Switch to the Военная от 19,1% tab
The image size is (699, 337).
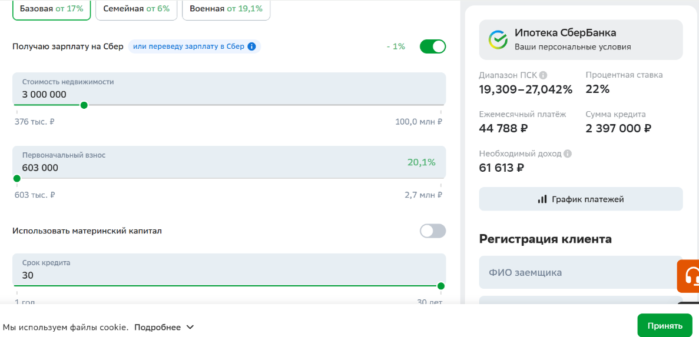[226, 8]
